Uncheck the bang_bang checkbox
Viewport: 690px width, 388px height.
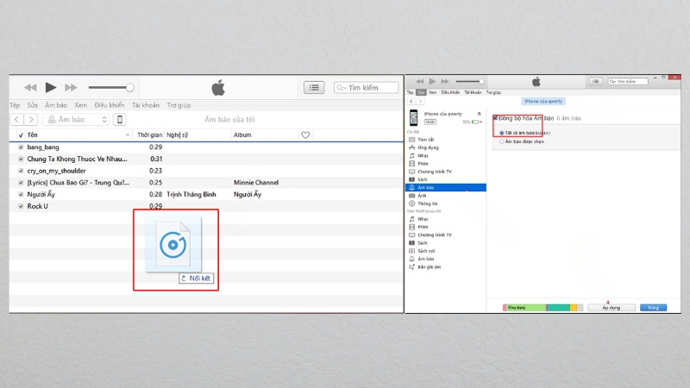click(x=21, y=147)
